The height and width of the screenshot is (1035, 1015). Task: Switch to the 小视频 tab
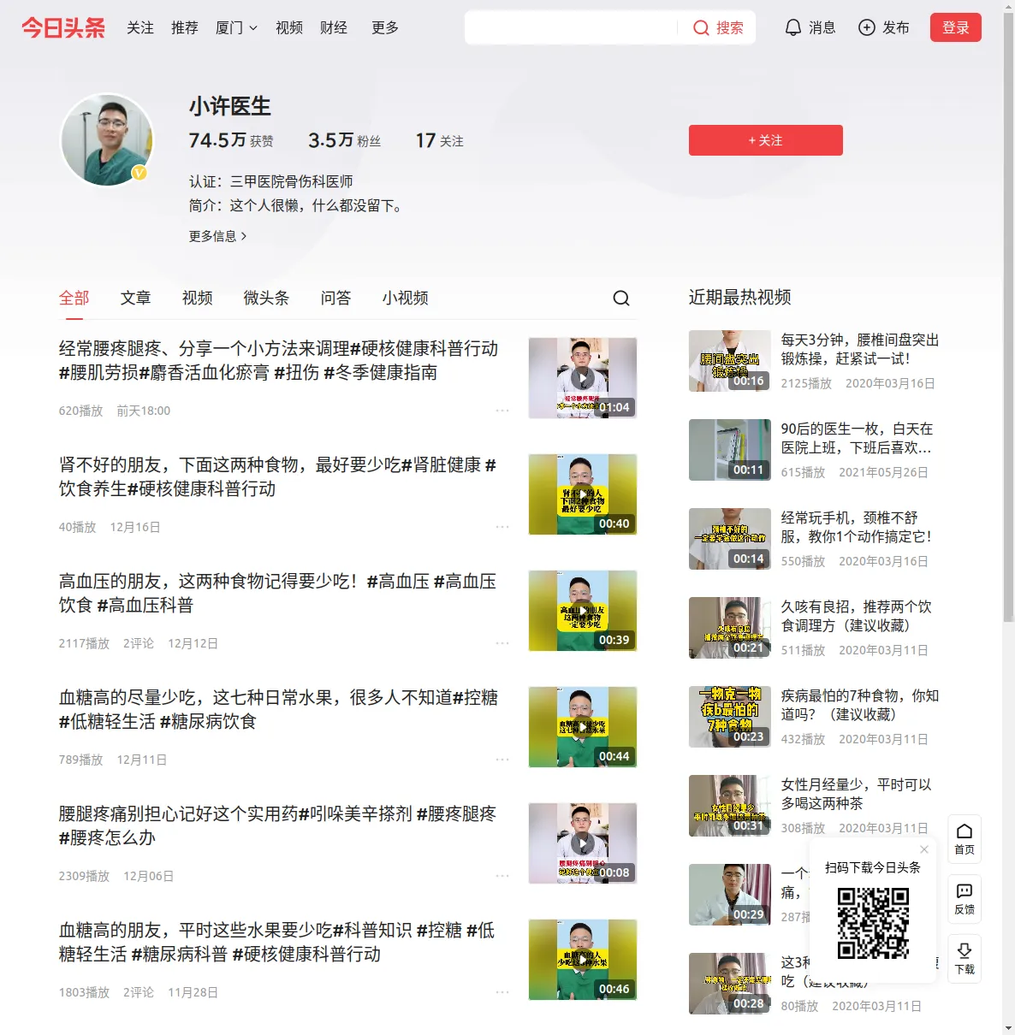405,298
